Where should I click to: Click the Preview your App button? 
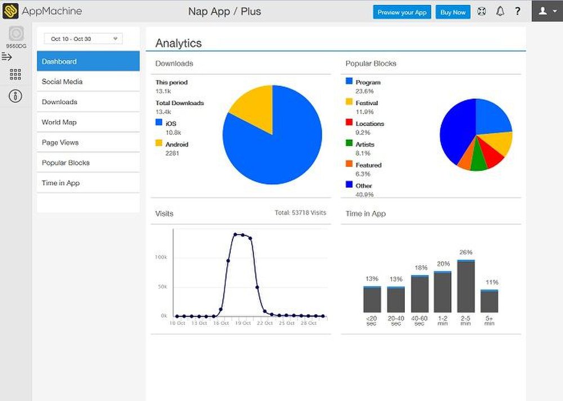pyautogui.click(x=402, y=12)
